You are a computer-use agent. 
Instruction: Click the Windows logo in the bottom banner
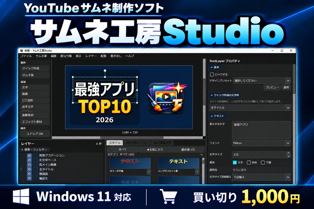click(21, 197)
